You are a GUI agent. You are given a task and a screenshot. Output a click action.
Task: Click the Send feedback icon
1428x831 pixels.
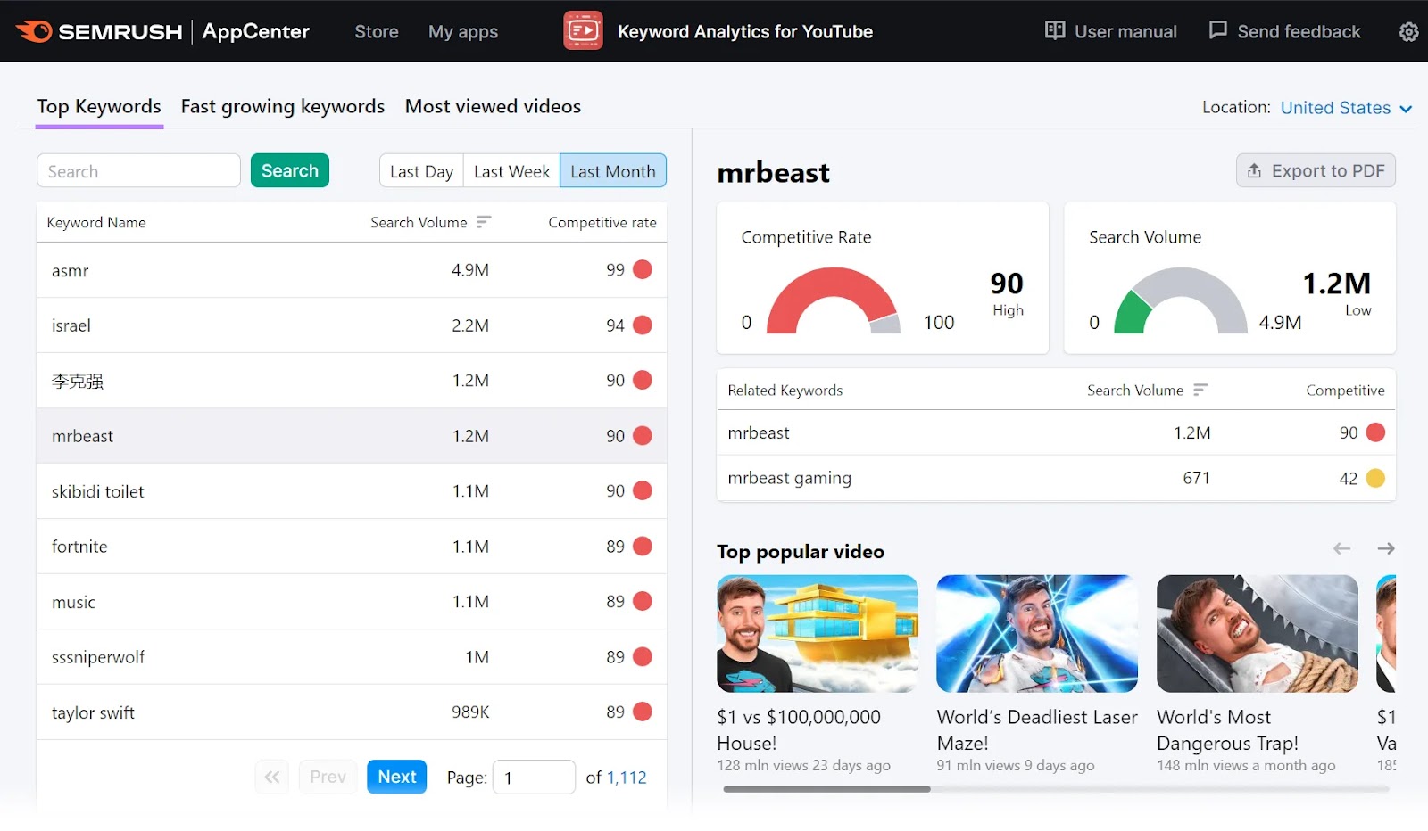[x=1217, y=29]
